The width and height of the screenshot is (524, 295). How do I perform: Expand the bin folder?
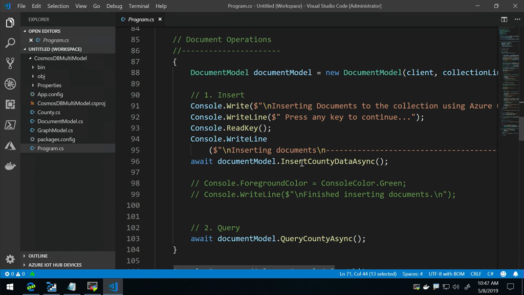(x=41, y=67)
